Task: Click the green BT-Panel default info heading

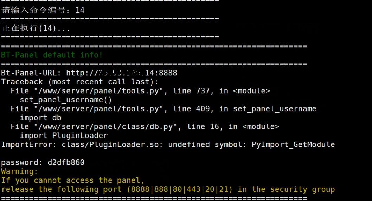Action: pos(52,55)
